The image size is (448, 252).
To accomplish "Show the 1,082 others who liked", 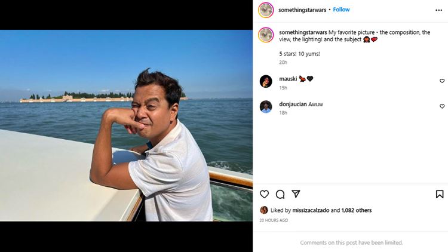I will coord(356,210).
